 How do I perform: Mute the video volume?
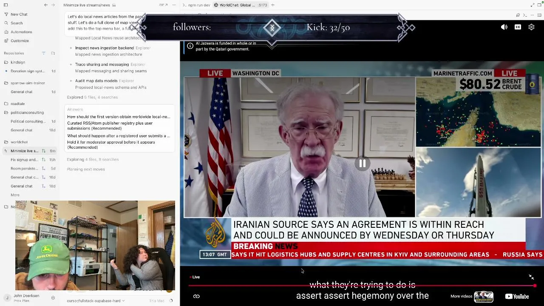coord(504,27)
